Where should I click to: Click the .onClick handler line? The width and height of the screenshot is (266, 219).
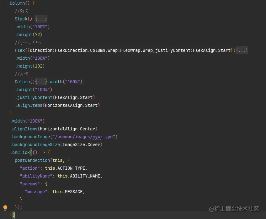click(30, 152)
